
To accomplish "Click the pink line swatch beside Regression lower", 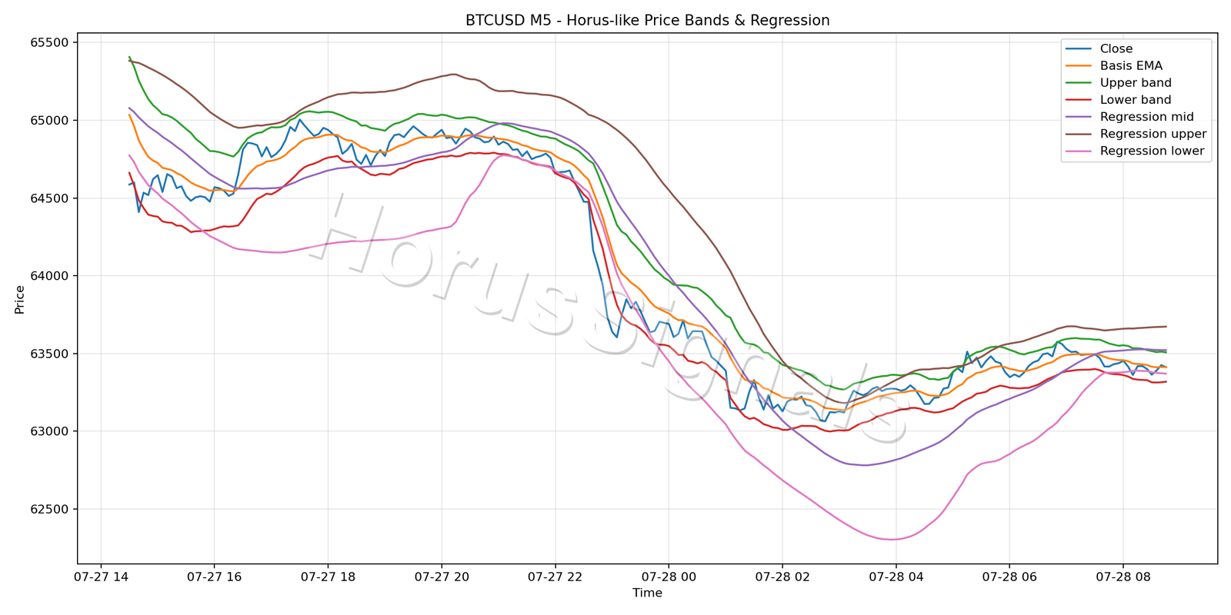I will [x=1079, y=151].
